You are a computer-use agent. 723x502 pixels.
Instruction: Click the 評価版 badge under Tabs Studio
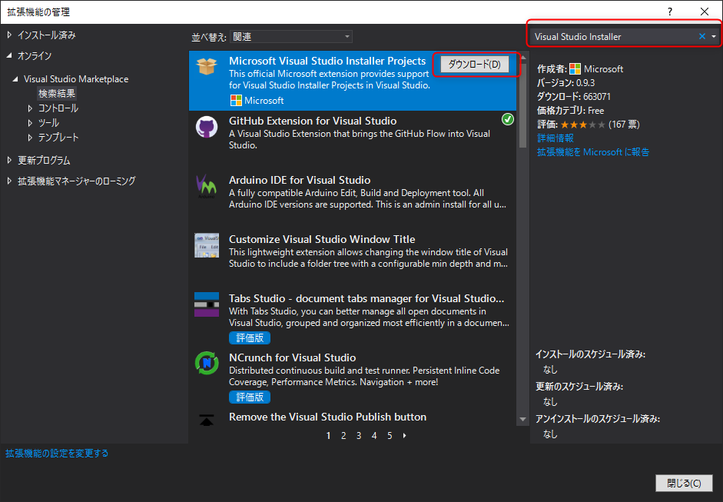[250, 338]
